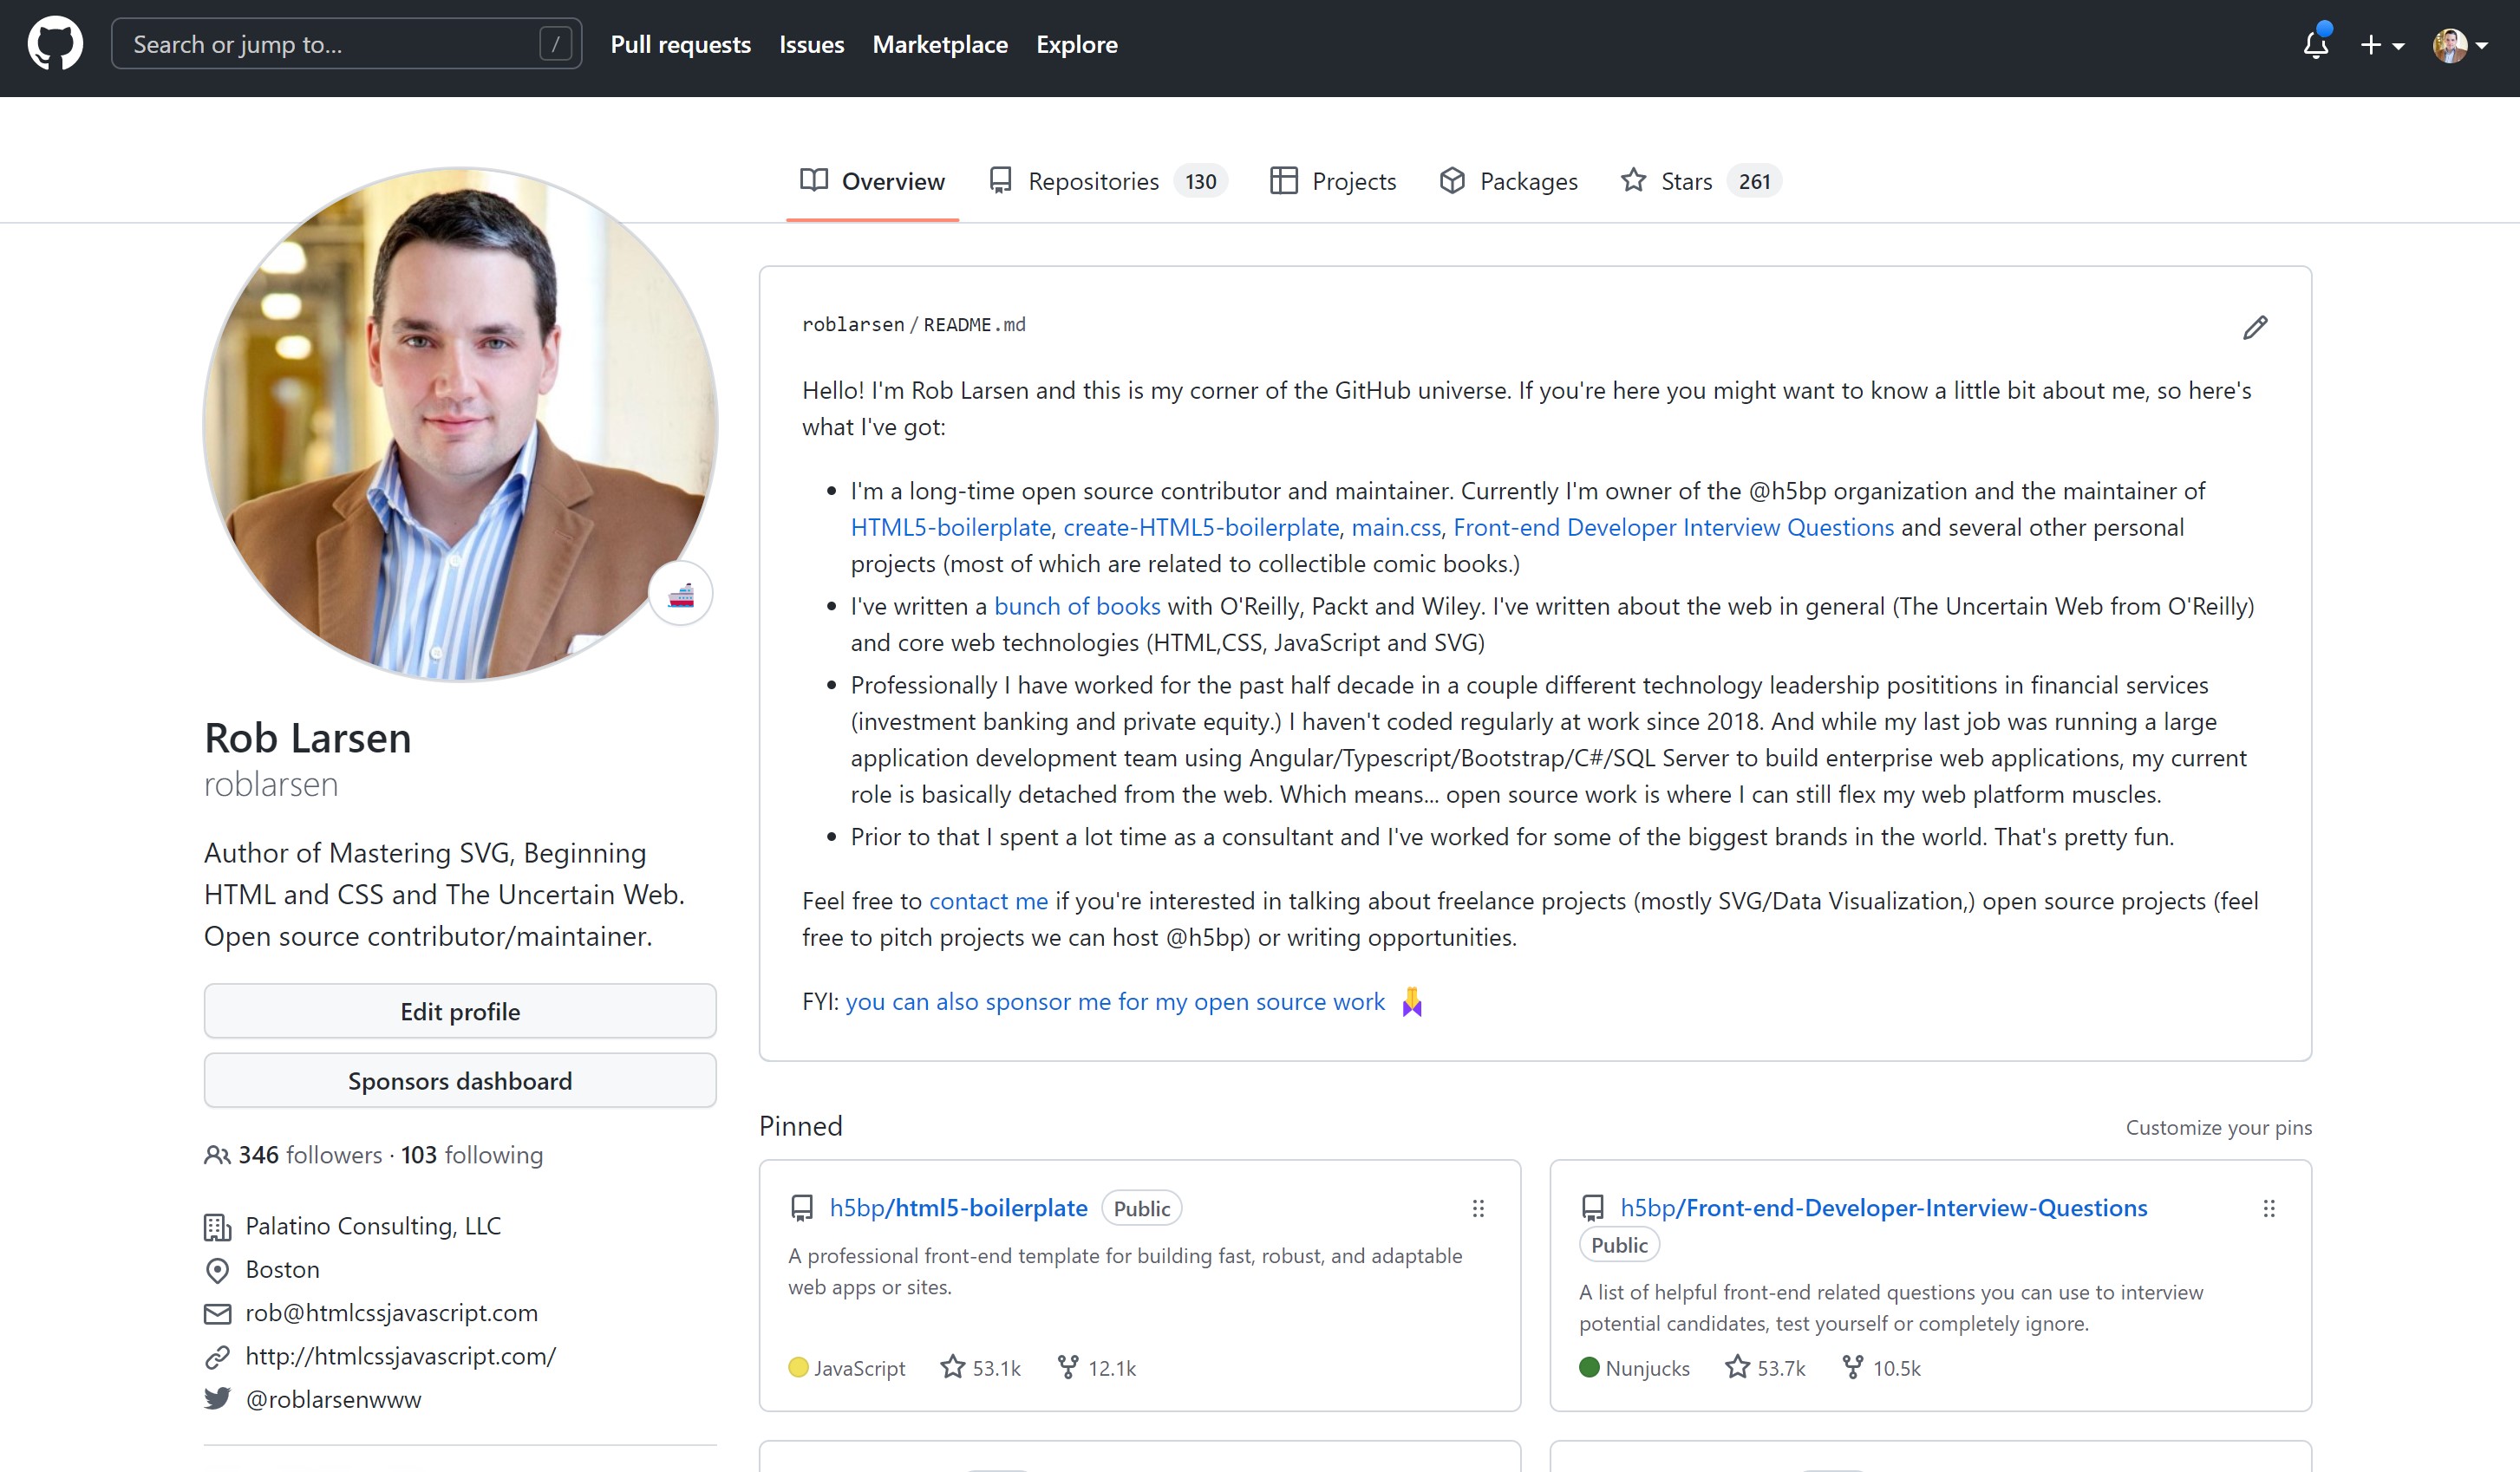Click Marketplace in the top navigation
This screenshot has width=2520, height=1472.
pos(939,44)
